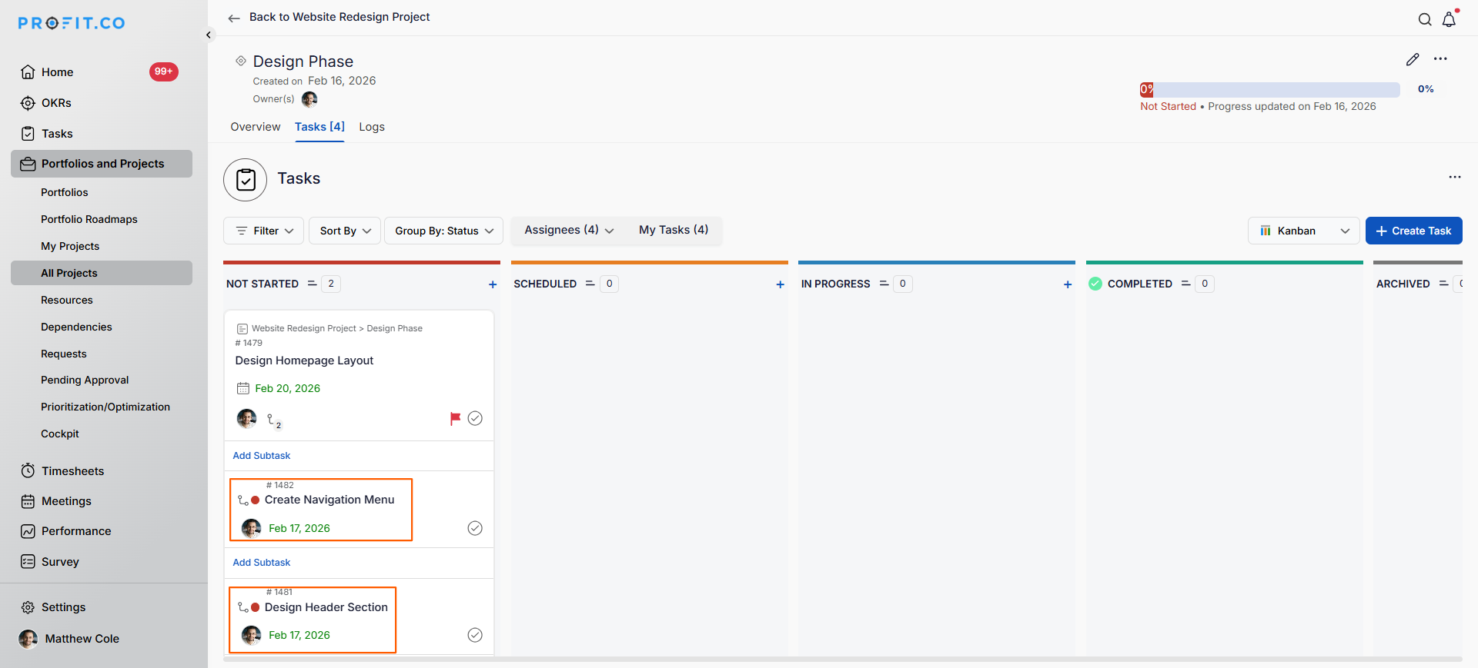Click the subtask count icon on Design Homepage Layout
This screenshot has width=1478, height=668.
click(x=274, y=420)
